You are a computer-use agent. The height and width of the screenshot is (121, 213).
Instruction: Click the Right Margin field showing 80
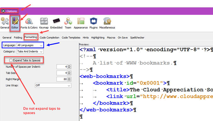click(x=62, y=79)
